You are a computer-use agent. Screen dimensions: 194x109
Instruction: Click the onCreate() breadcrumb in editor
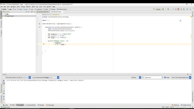56,15
